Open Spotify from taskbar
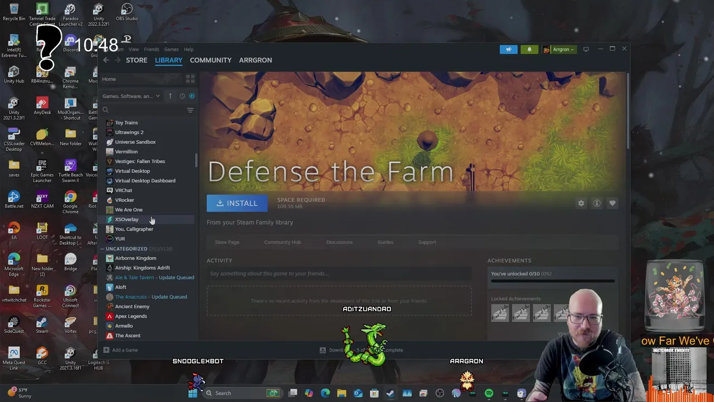 point(489,393)
